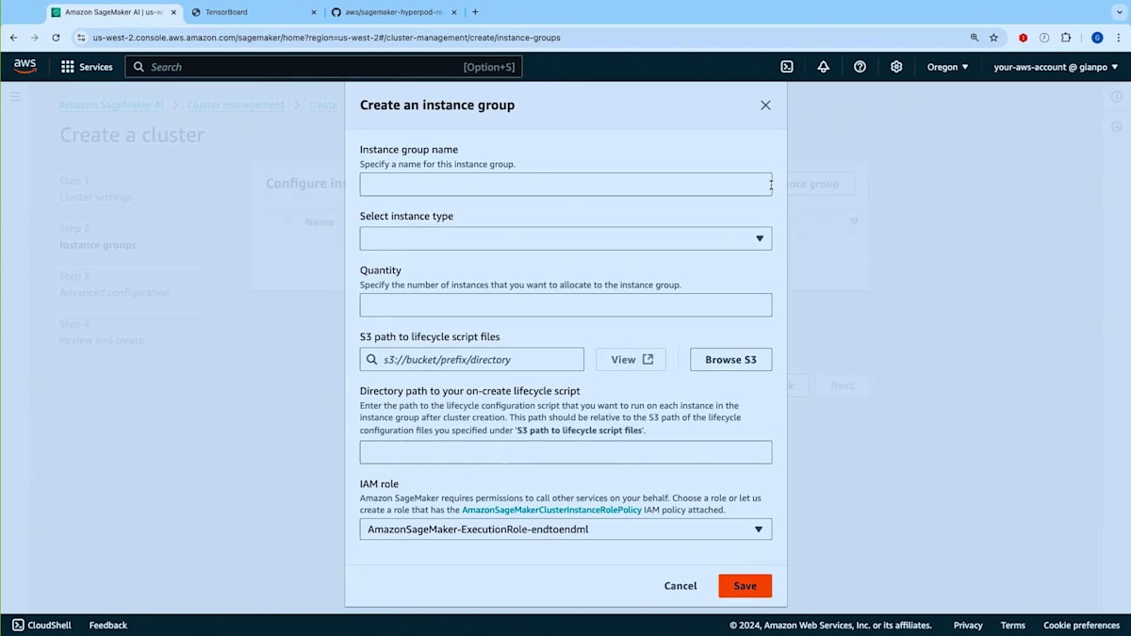Open the side navigation hamburger menu
The width and height of the screenshot is (1131, 636).
click(x=15, y=96)
